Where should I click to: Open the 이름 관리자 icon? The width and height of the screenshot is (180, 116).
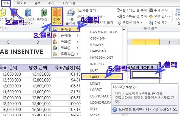(70, 12)
